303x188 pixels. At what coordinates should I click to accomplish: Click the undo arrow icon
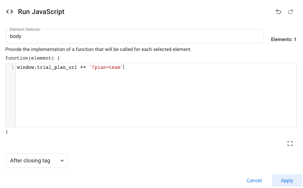278,12
